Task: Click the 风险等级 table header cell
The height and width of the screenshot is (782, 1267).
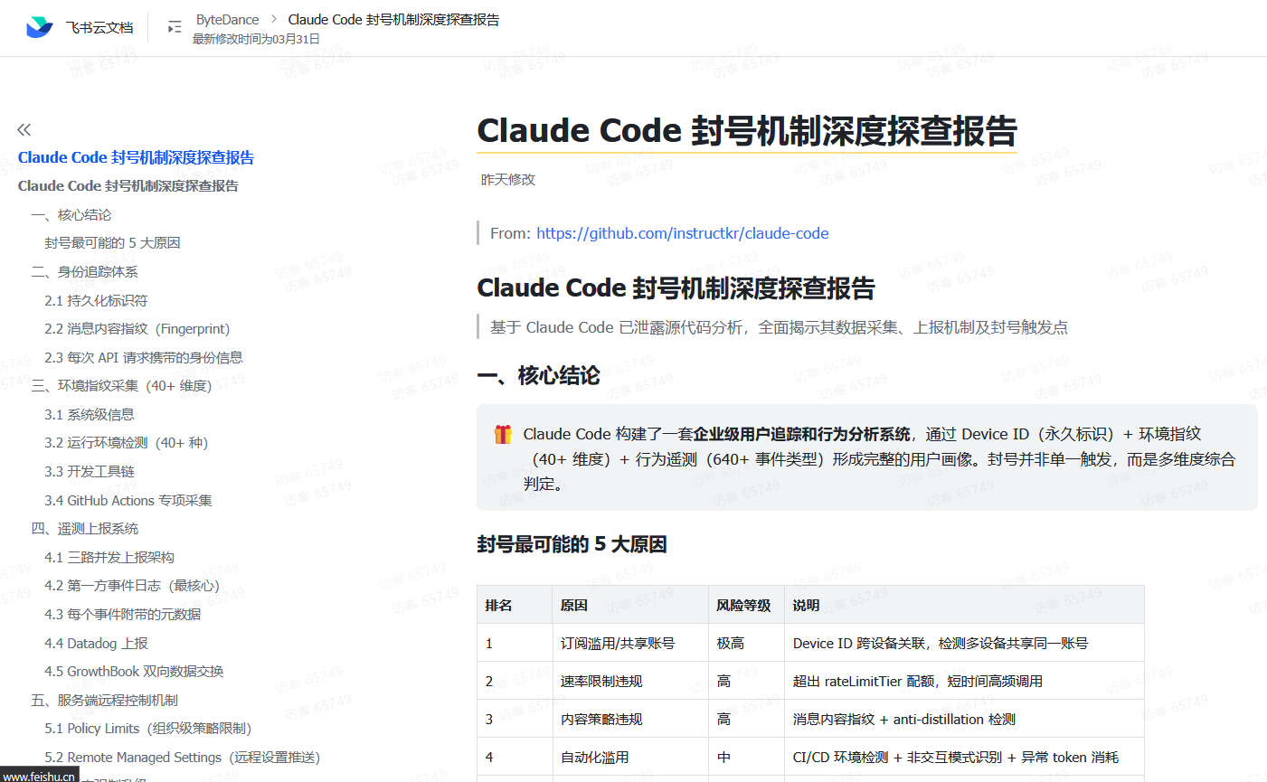Action: (x=746, y=605)
